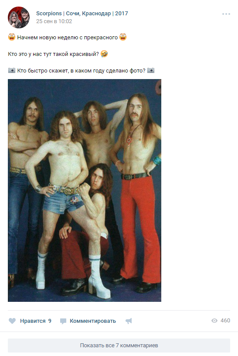Image resolution: width=238 pixels, height=356 pixels.
Task: Click the smiley emoji after прекрасного
Action: pyautogui.click(x=123, y=37)
